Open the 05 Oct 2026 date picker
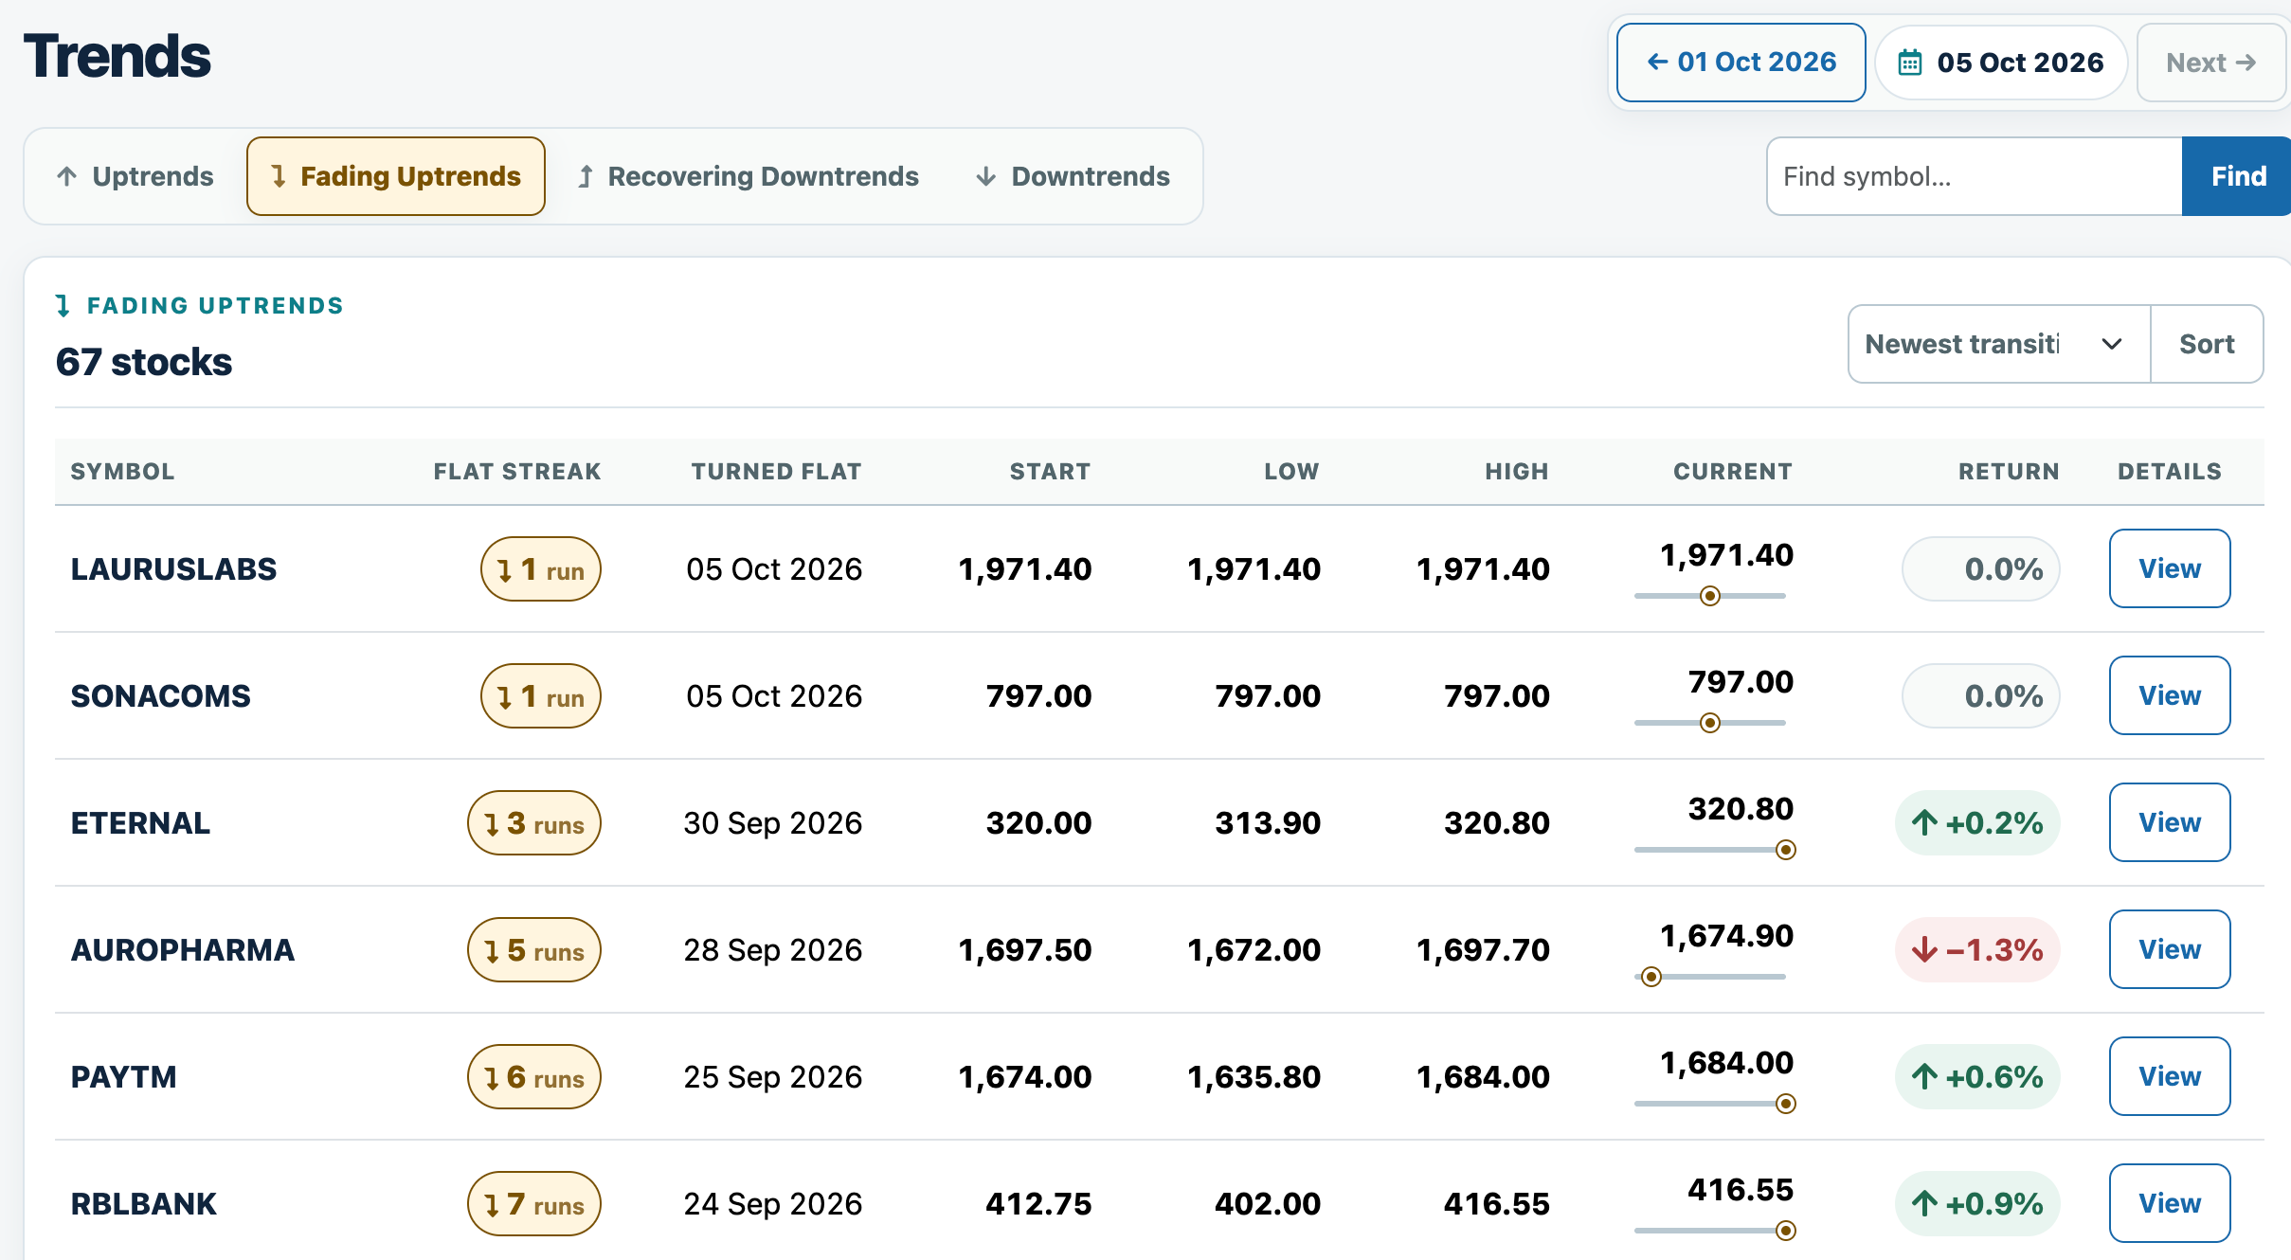This screenshot has height=1260, width=2291. click(x=2001, y=63)
